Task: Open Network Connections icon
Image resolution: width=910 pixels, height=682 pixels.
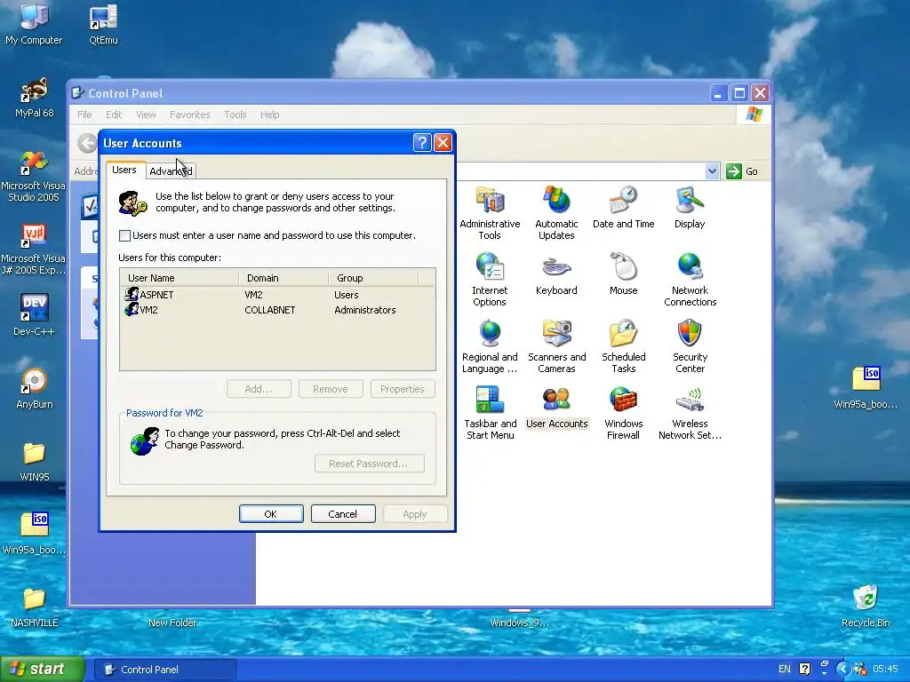Action: click(690, 279)
